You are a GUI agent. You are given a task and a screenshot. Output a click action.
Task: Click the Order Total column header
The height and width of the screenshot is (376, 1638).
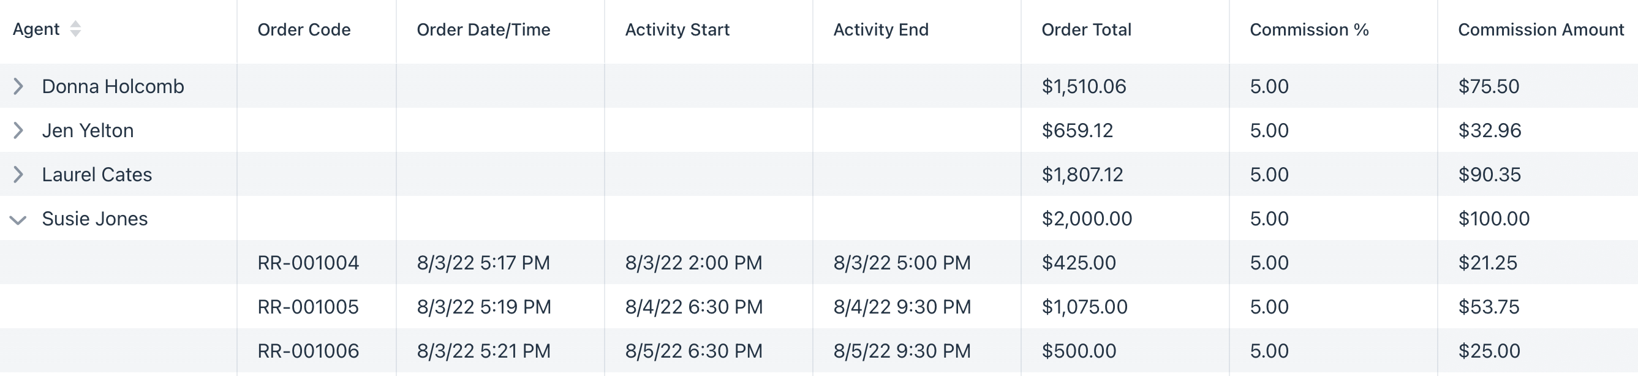coord(1086,29)
